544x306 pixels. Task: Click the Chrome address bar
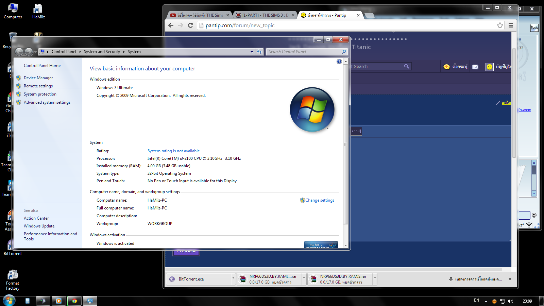350,25
